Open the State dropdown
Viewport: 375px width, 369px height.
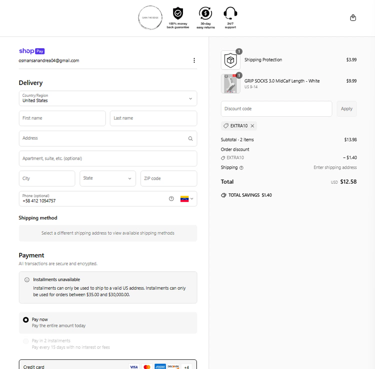[108, 178]
